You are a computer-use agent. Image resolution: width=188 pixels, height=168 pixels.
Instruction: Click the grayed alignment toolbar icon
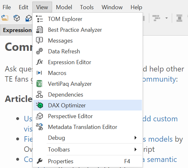tap(156, 18)
